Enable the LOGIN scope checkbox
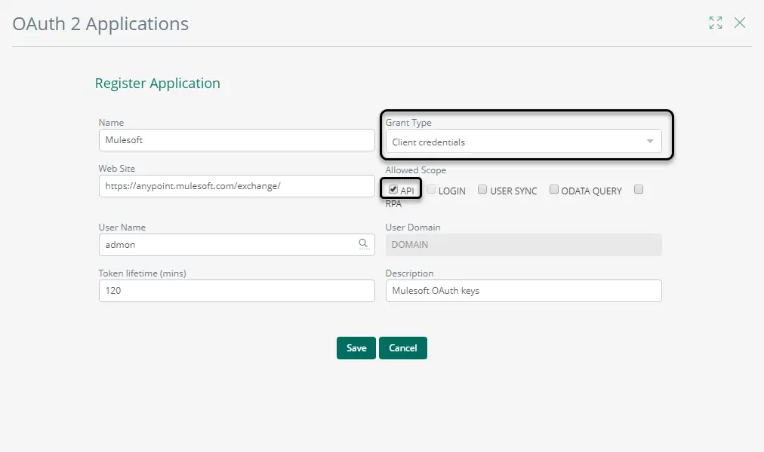764x452 pixels. coord(431,189)
